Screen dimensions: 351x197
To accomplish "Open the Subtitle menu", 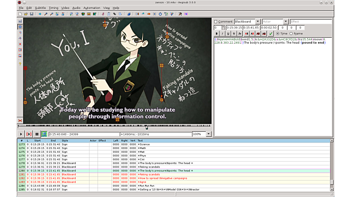I will pos(40,8).
